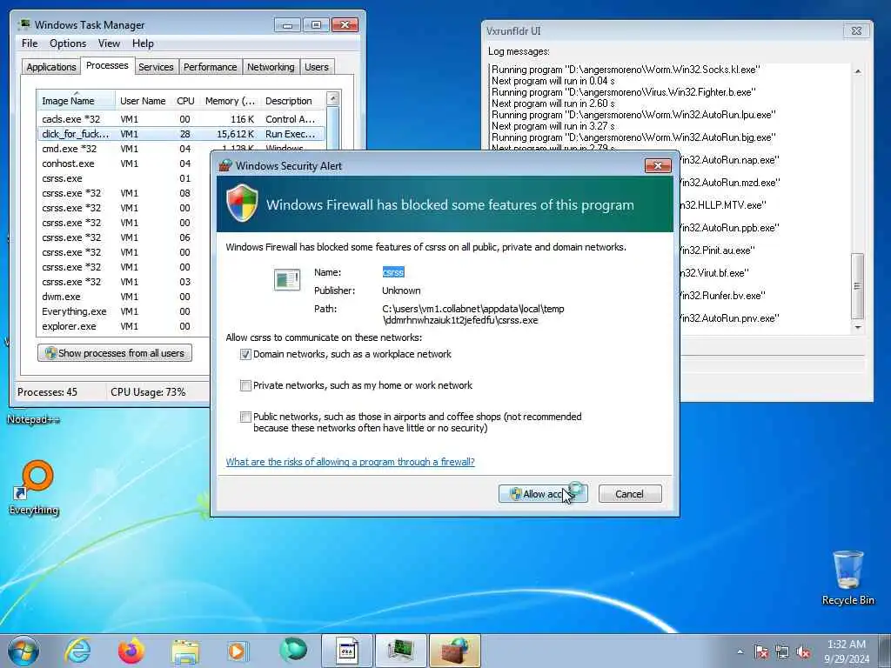Select csrss.exe *32 row with CPU 03
This screenshot has height=668, width=891.
124,282
